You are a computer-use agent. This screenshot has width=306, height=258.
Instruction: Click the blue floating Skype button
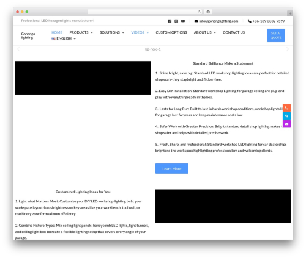tap(286, 116)
